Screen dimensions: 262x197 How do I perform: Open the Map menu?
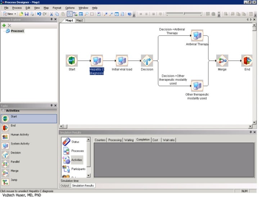click(x=46, y=8)
